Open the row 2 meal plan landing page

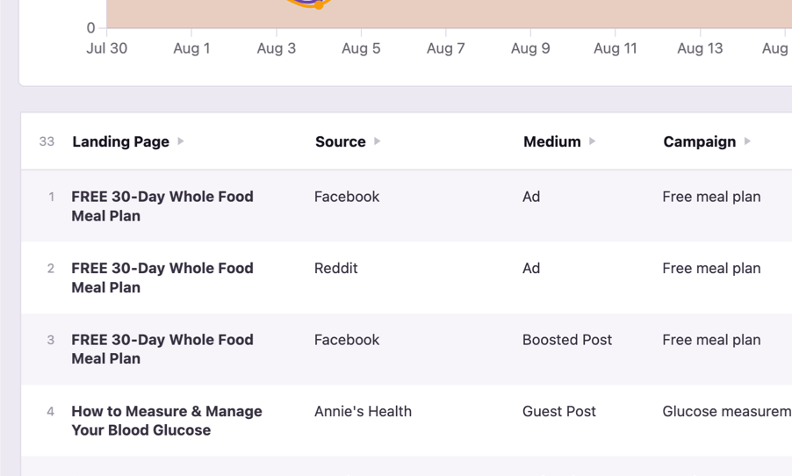click(x=162, y=278)
